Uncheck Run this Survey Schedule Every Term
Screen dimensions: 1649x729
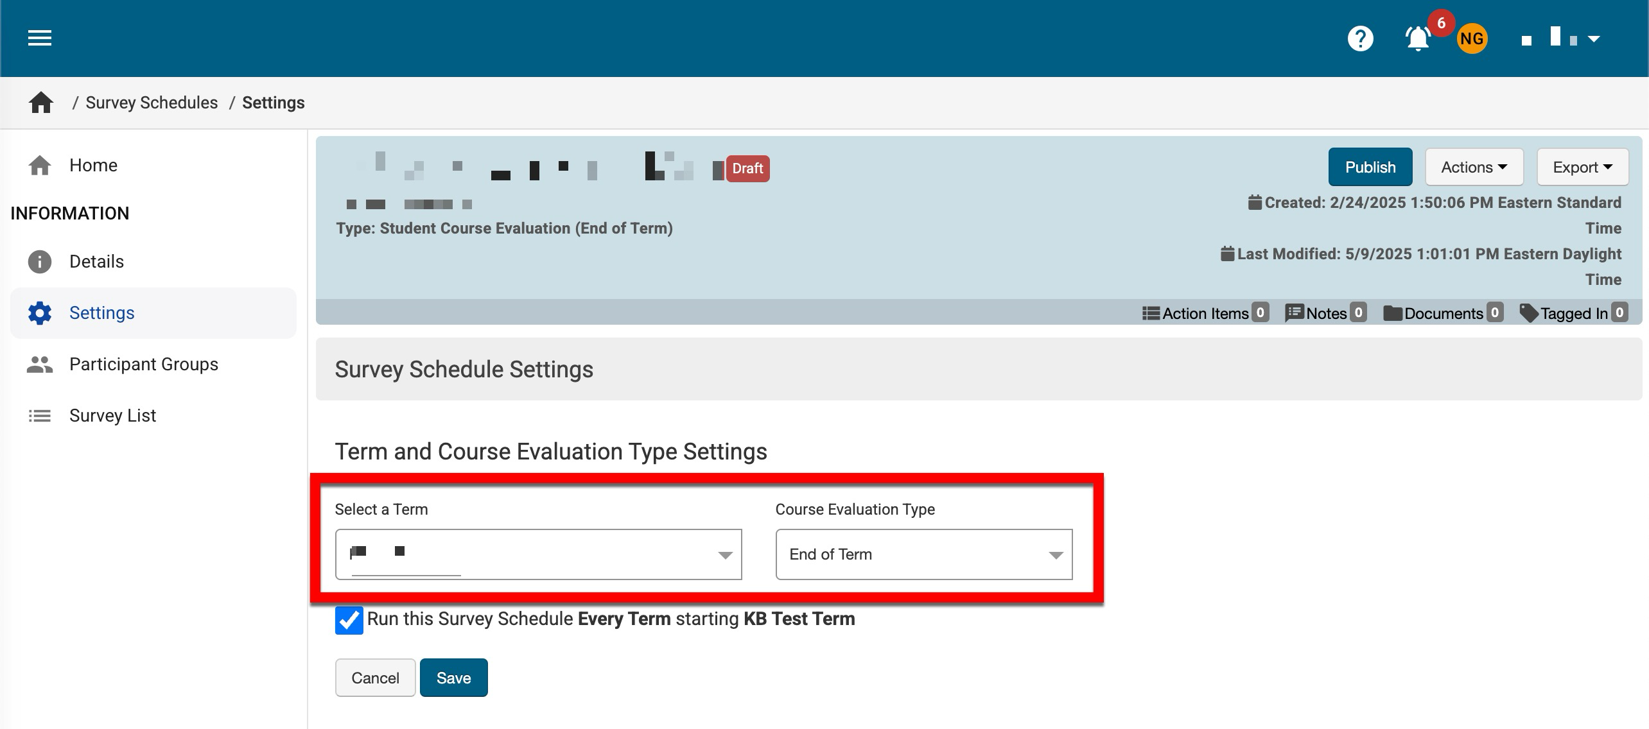pos(349,620)
